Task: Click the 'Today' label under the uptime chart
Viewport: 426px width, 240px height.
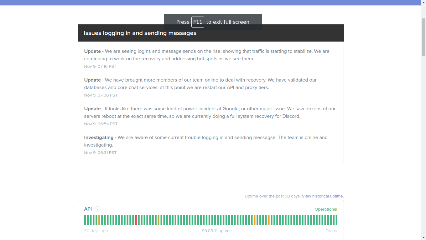Action: click(331, 231)
